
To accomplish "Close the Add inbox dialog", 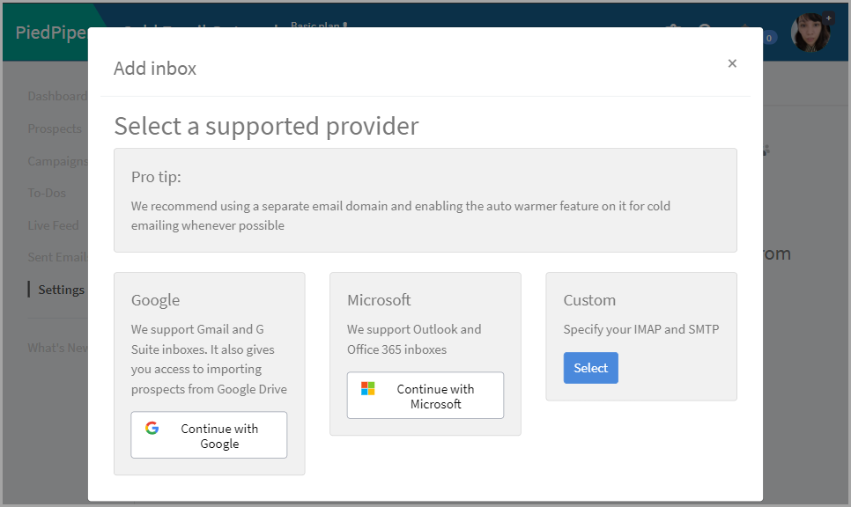I will coord(732,63).
